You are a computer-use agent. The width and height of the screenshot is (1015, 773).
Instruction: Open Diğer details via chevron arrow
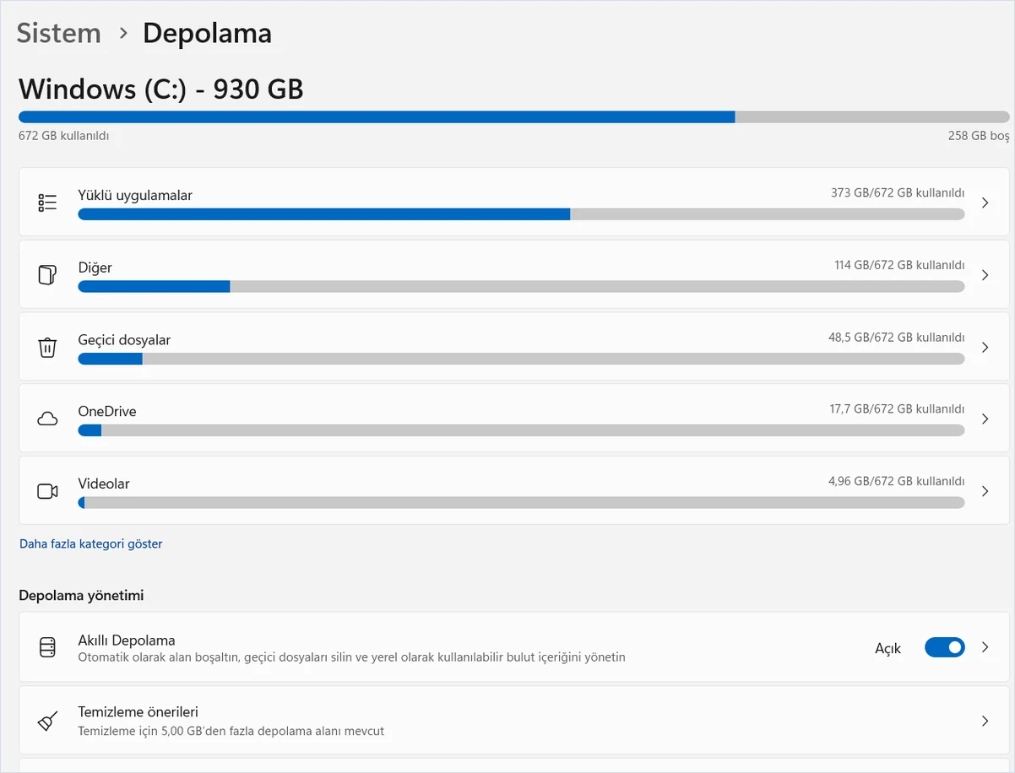(x=985, y=275)
